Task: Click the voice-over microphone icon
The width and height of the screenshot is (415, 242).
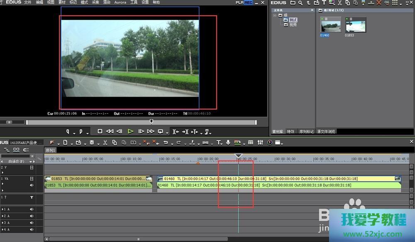Action: 228,143
